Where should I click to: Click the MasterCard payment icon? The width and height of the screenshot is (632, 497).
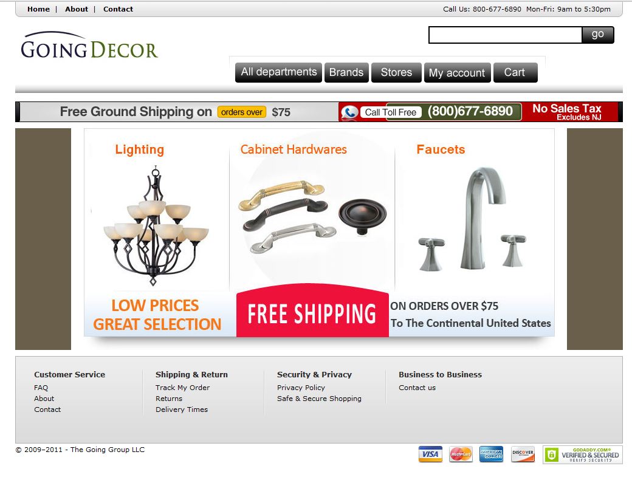tap(461, 454)
